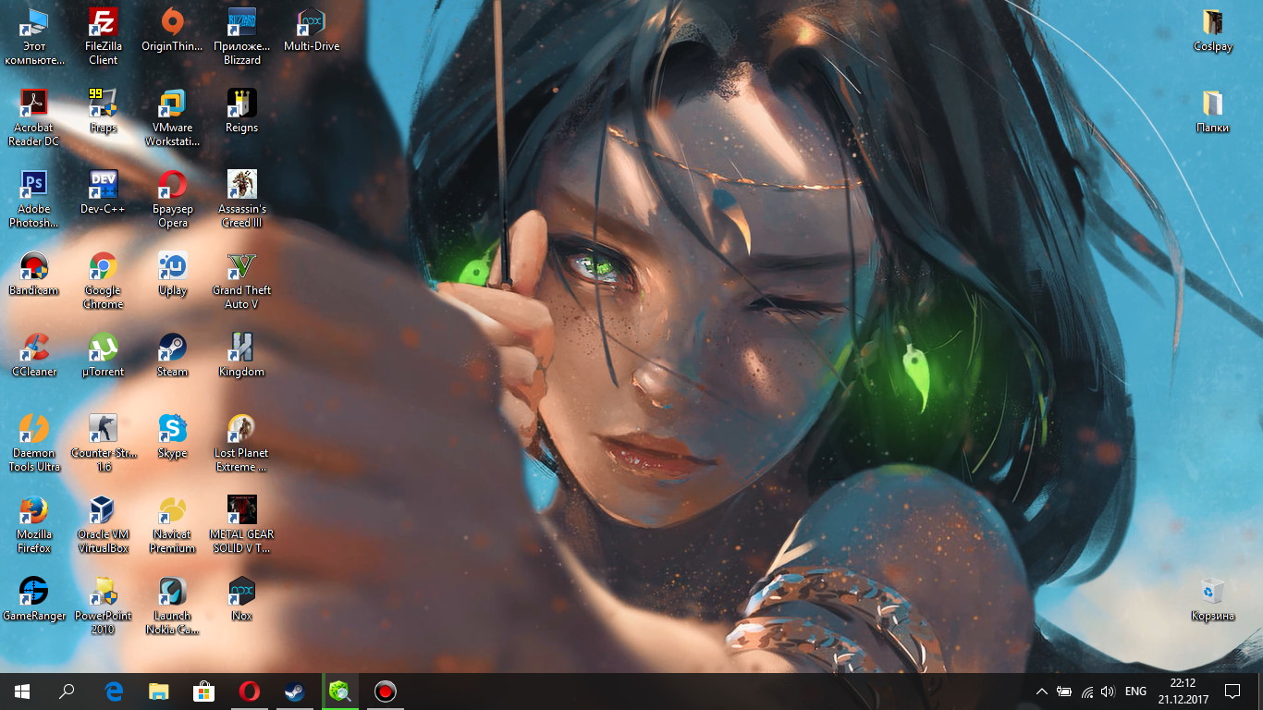Launch FileZilla Client shortcut
The height and width of the screenshot is (710, 1263).
(104, 37)
